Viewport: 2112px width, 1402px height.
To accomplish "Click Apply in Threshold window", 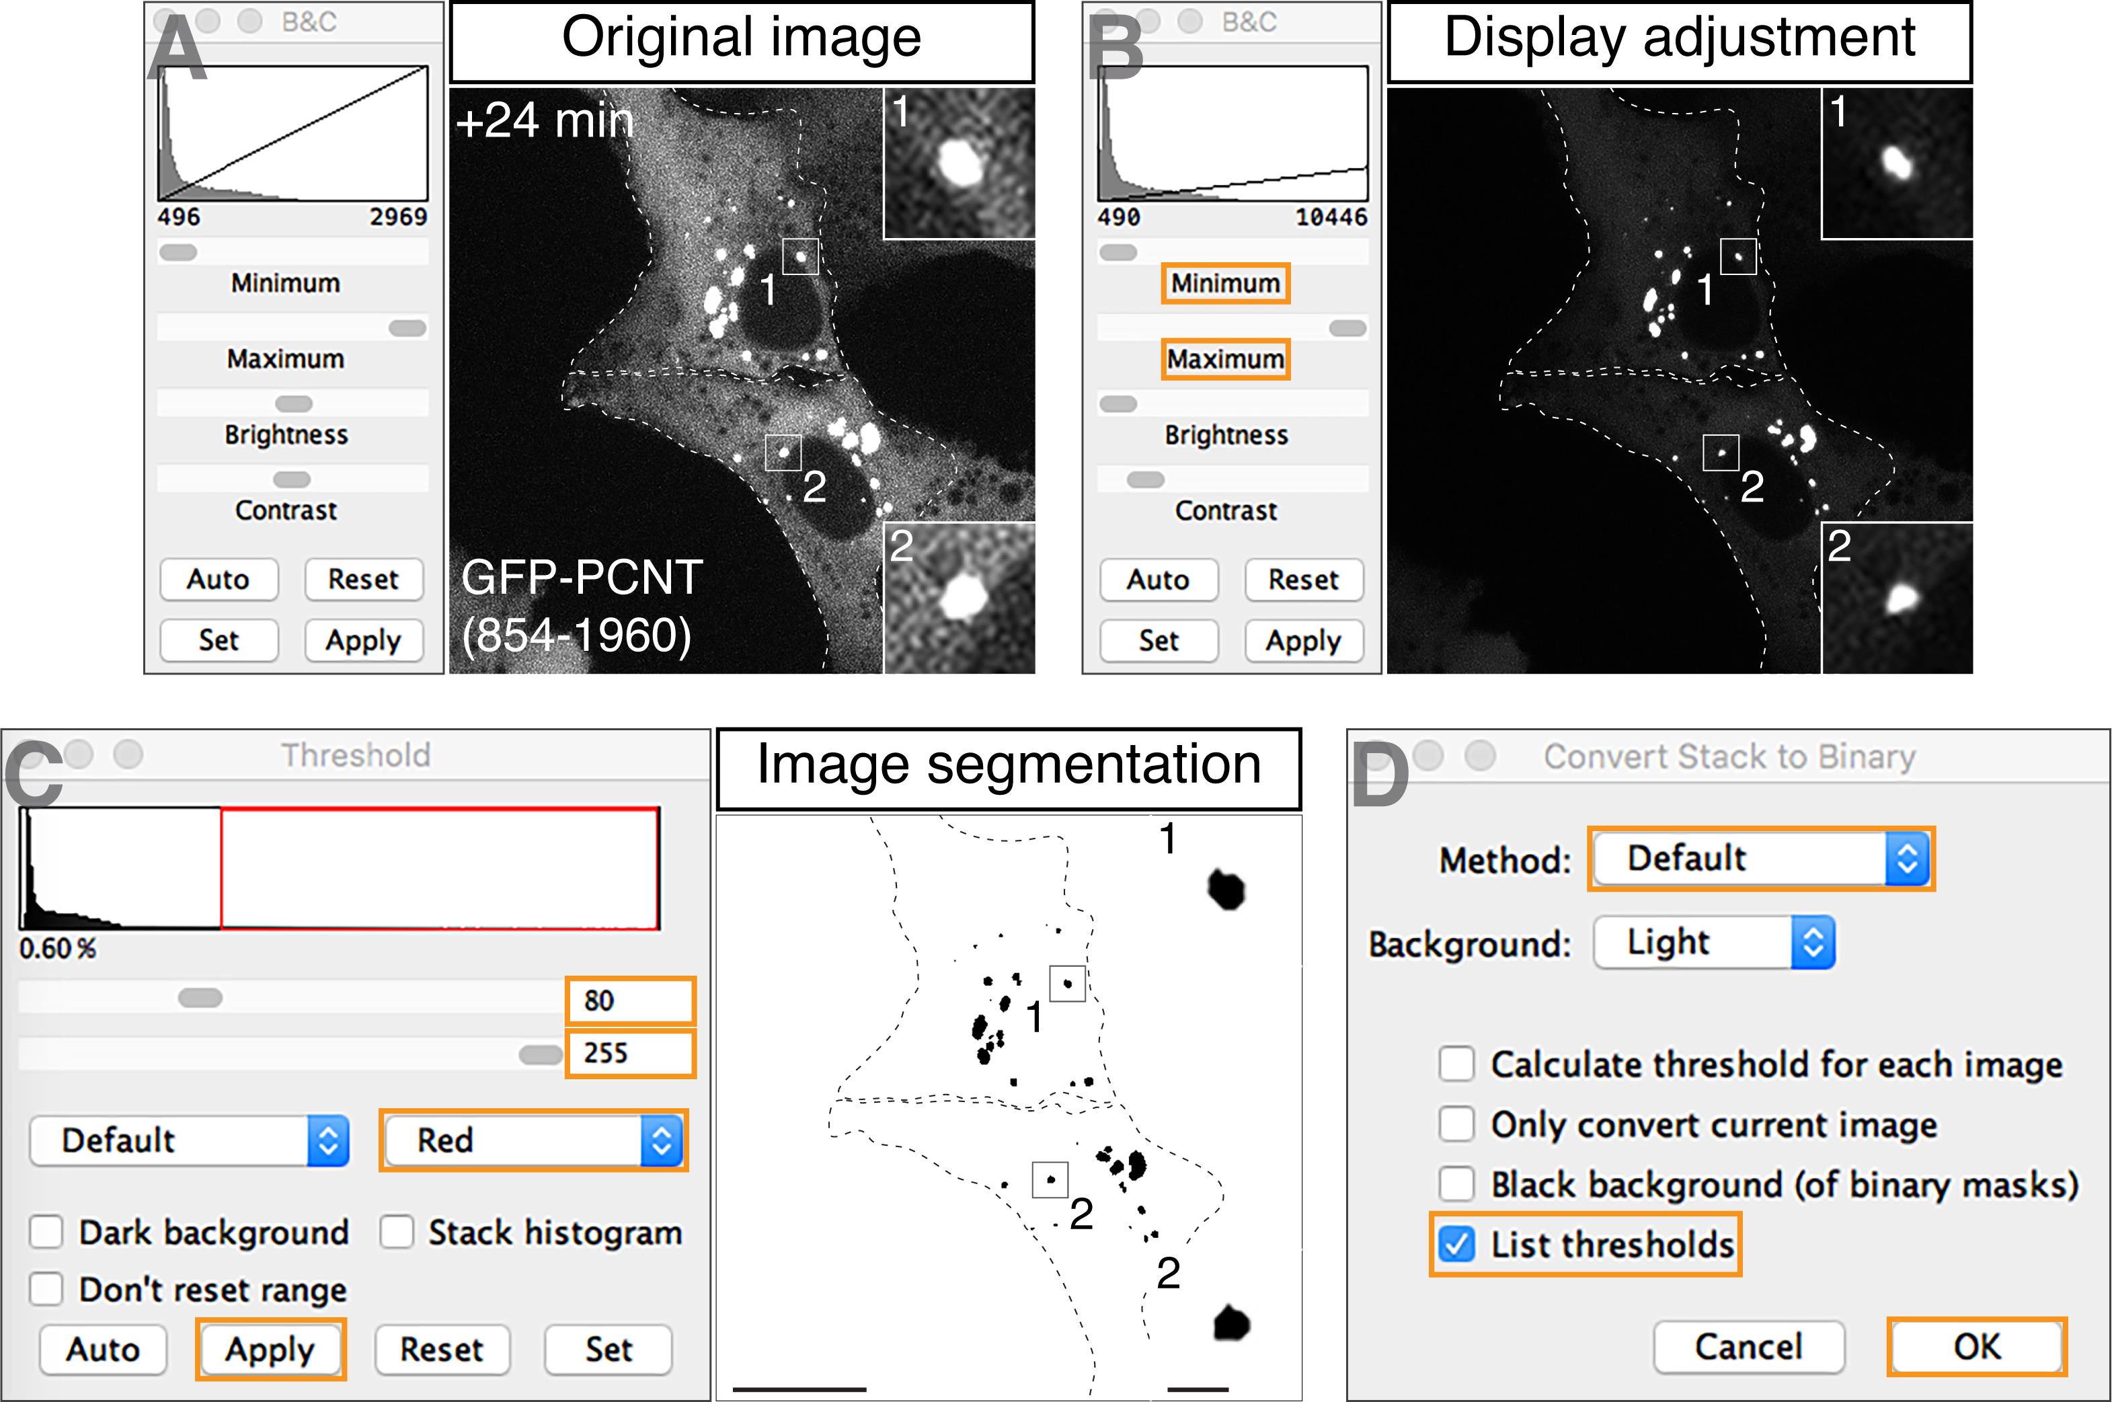I will [x=270, y=1350].
